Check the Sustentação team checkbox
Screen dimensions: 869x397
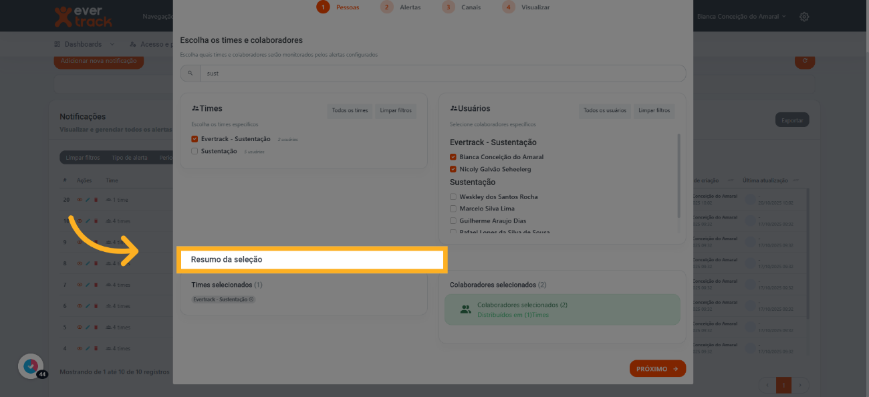click(195, 151)
